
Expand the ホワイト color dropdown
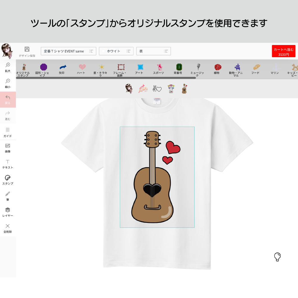pyautogui.click(x=116, y=51)
